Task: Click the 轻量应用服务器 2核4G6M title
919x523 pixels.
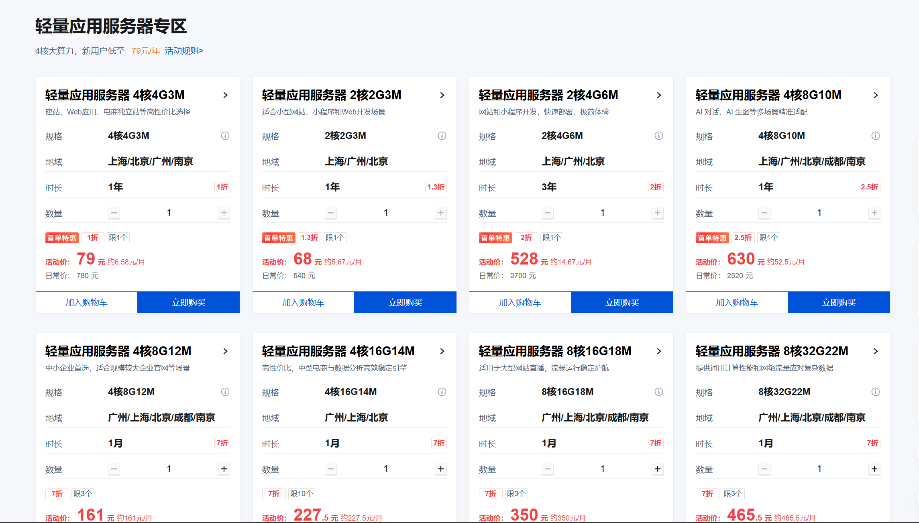Action: [x=548, y=95]
